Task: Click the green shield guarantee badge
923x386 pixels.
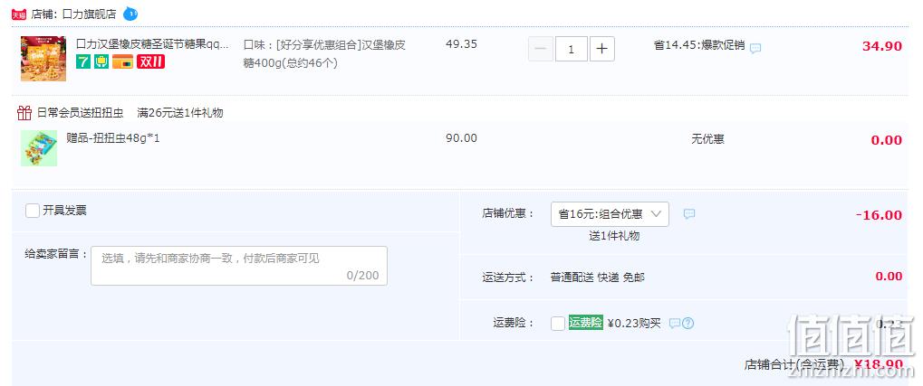Action: coord(101,61)
